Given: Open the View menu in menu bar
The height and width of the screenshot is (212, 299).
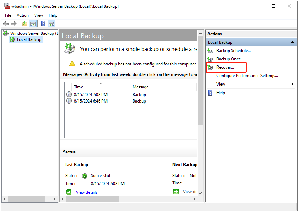Looking at the screenshot, I should click(x=39, y=15).
